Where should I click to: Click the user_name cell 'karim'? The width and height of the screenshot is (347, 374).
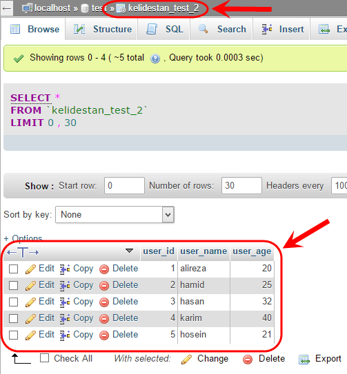pyautogui.click(x=191, y=318)
